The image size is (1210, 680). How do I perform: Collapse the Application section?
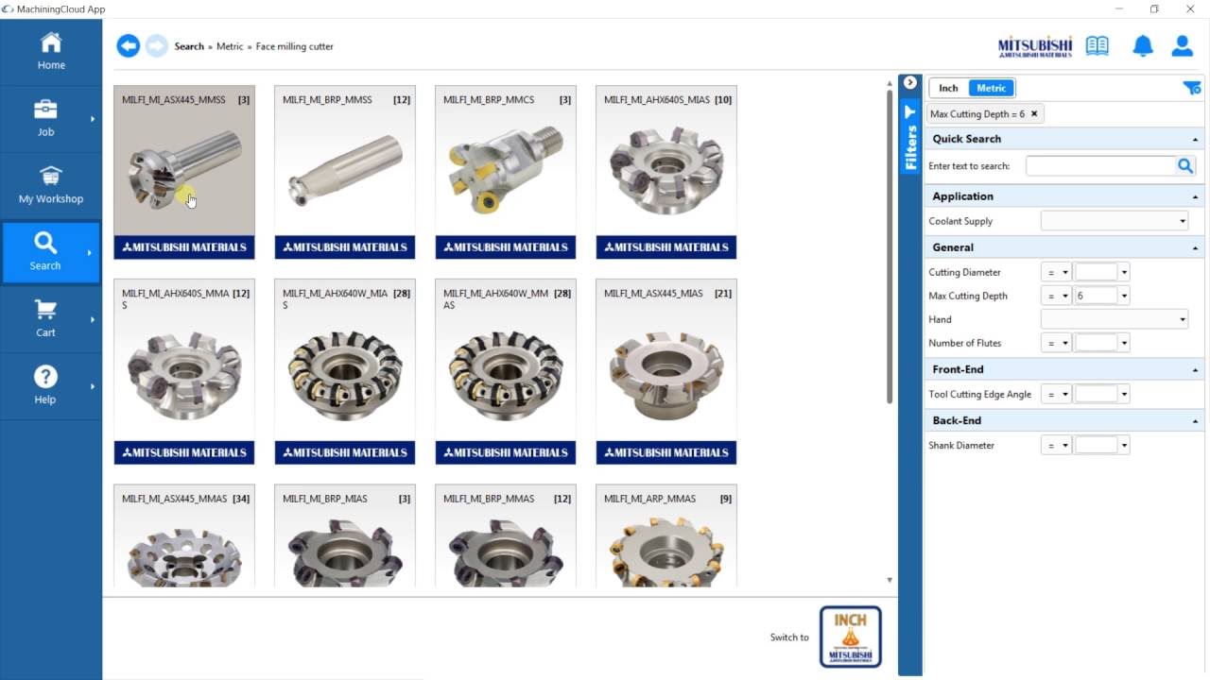coord(1195,197)
